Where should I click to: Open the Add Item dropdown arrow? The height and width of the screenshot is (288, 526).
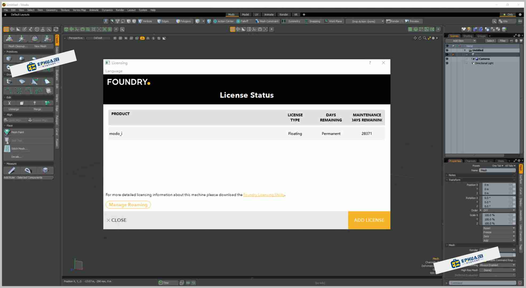(x=474, y=41)
